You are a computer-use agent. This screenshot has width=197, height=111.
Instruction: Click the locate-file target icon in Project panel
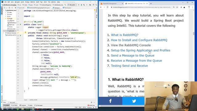[10, 8]
